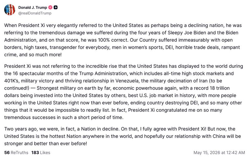Click the line beginning "United States is the hottest"
Viewport: 249px width, 158px height.
[122, 136]
